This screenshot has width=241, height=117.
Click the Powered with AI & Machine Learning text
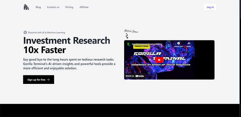coord(46,33)
